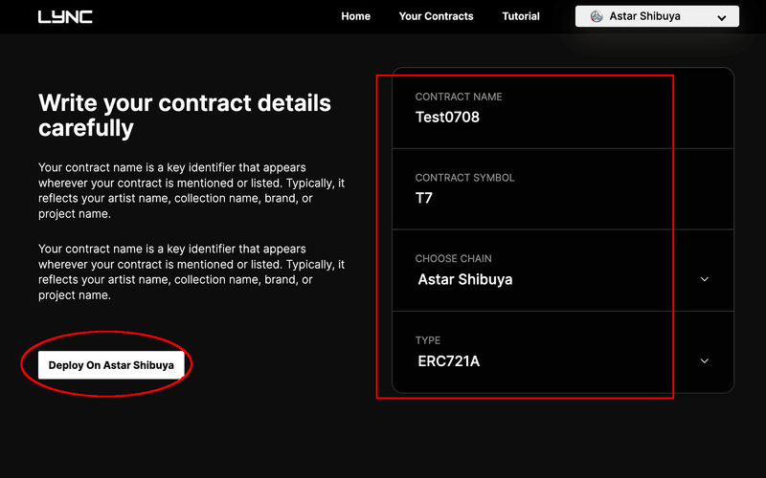Click the Astar network icon in header
This screenshot has height=478, width=766.
click(597, 16)
